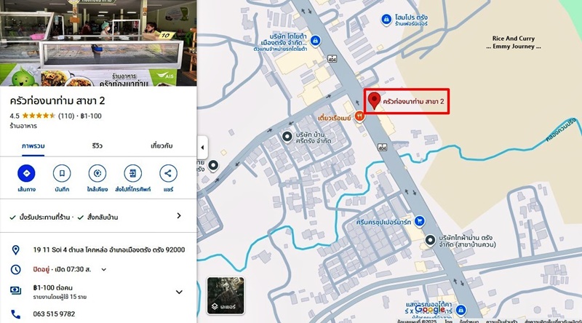Click the Save (บันทึก) bookmark icon
The width and height of the screenshot is (582, 323).
click(x=62, y=173)
